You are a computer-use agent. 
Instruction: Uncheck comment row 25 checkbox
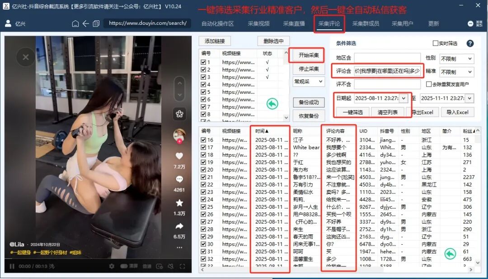pyautogui.click(x=203, y=207)
